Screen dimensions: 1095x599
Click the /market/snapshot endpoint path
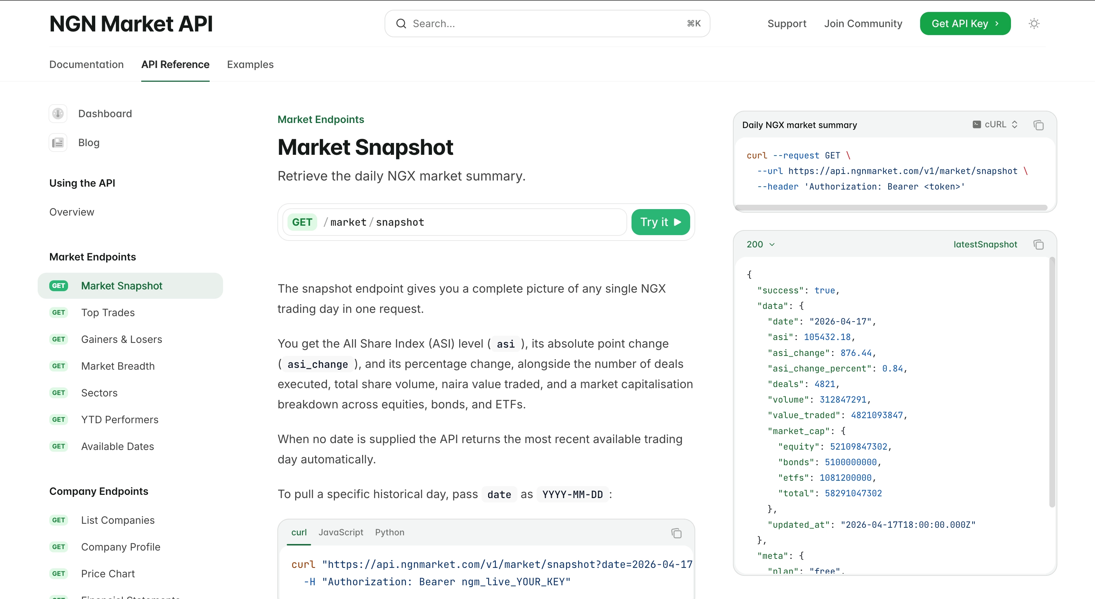[x=374, y=222]
